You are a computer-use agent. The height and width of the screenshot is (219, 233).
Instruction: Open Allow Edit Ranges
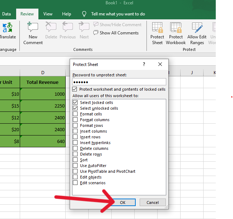pos(197,28)
